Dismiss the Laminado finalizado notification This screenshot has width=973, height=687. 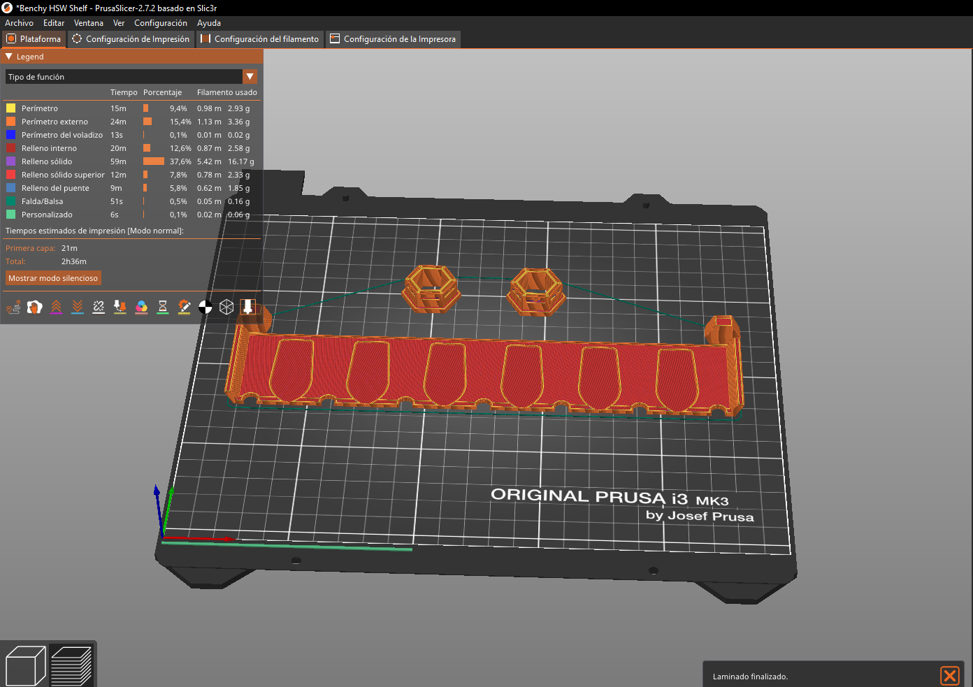[x=949, y=676]
